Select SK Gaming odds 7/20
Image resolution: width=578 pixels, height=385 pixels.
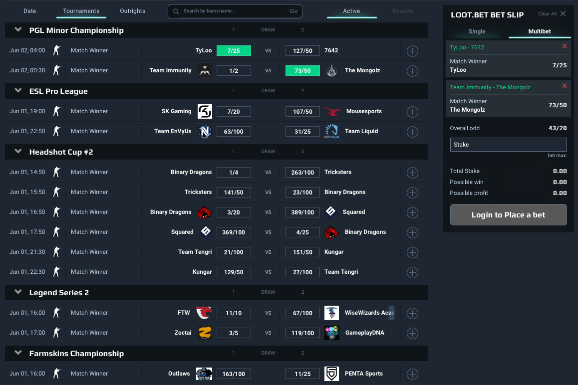[234, 111]
